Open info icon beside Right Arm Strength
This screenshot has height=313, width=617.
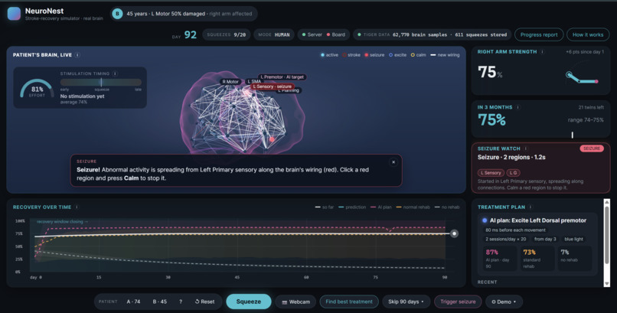(x=542, y=52)
